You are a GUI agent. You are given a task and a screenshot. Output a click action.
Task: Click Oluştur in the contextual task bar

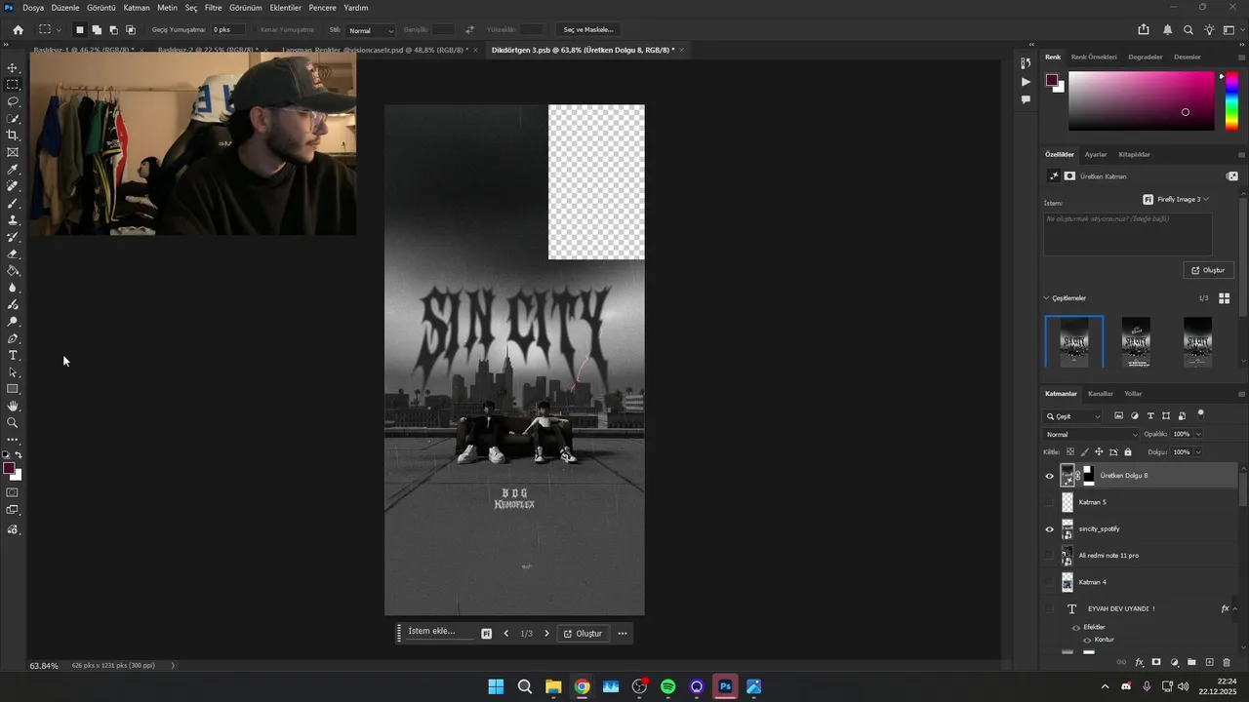[x=583, y=634]
